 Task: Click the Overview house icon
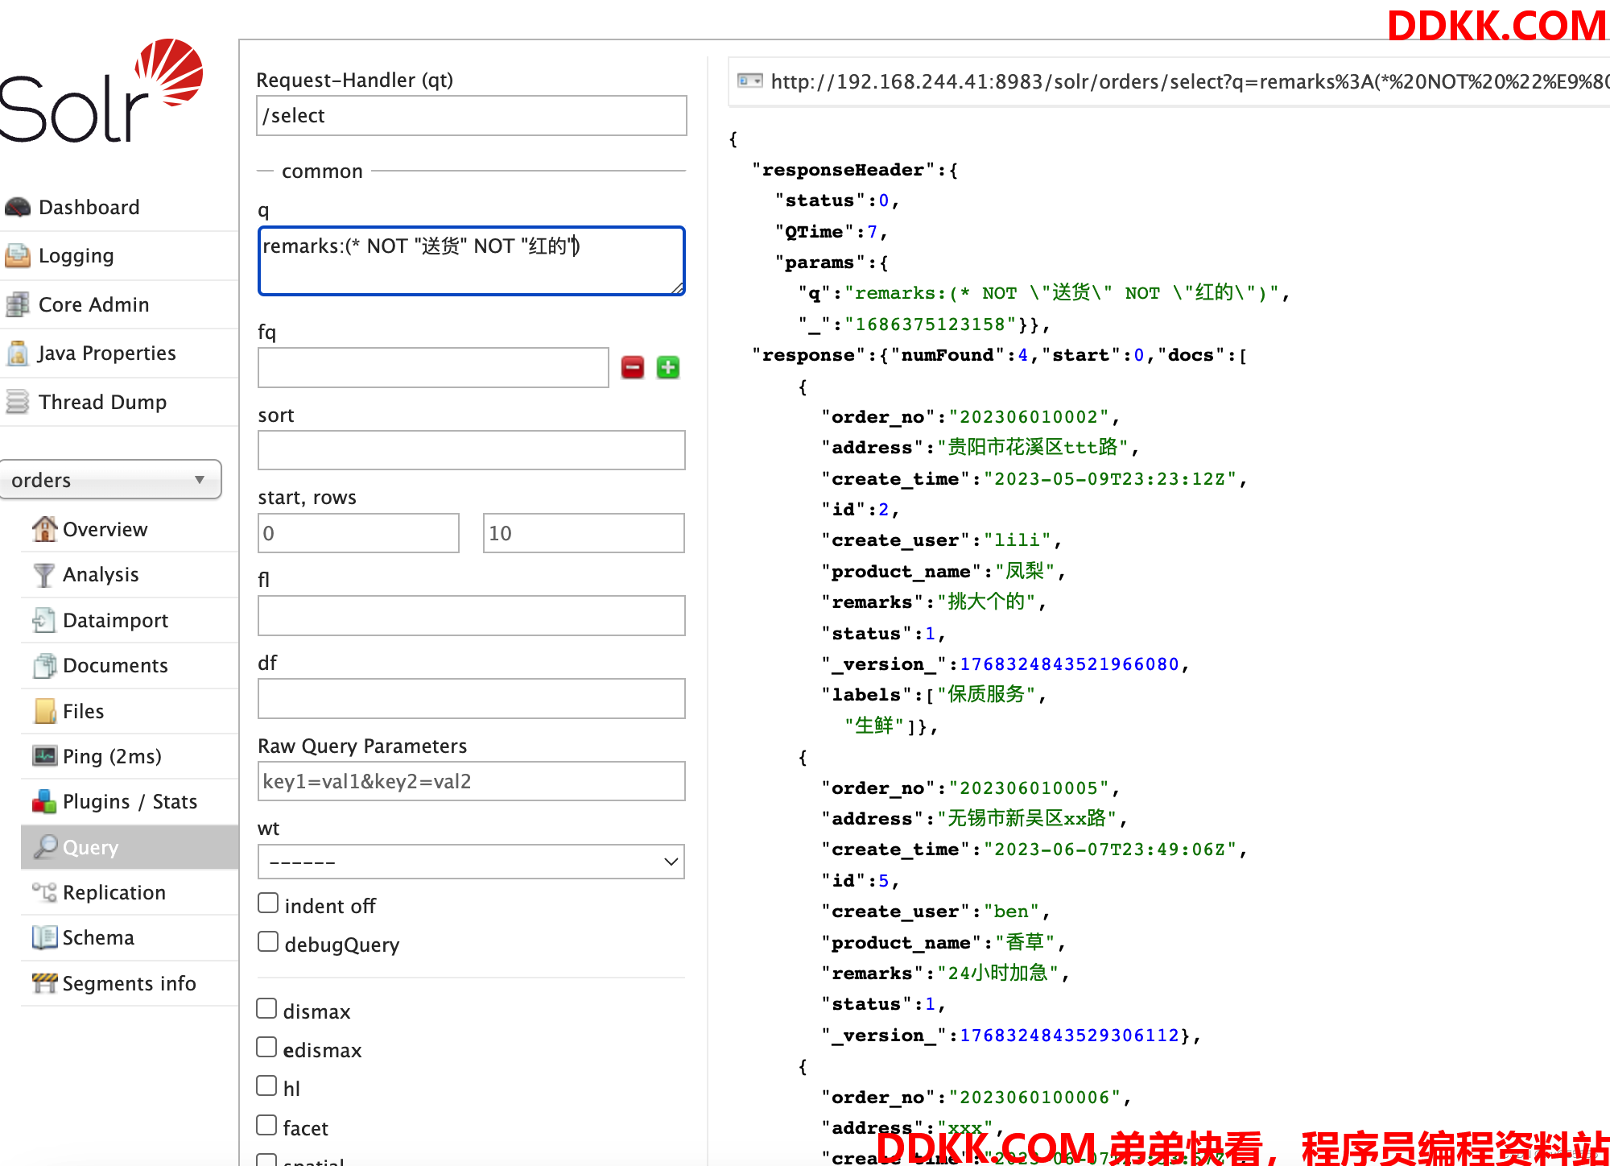tap(45, 529)
